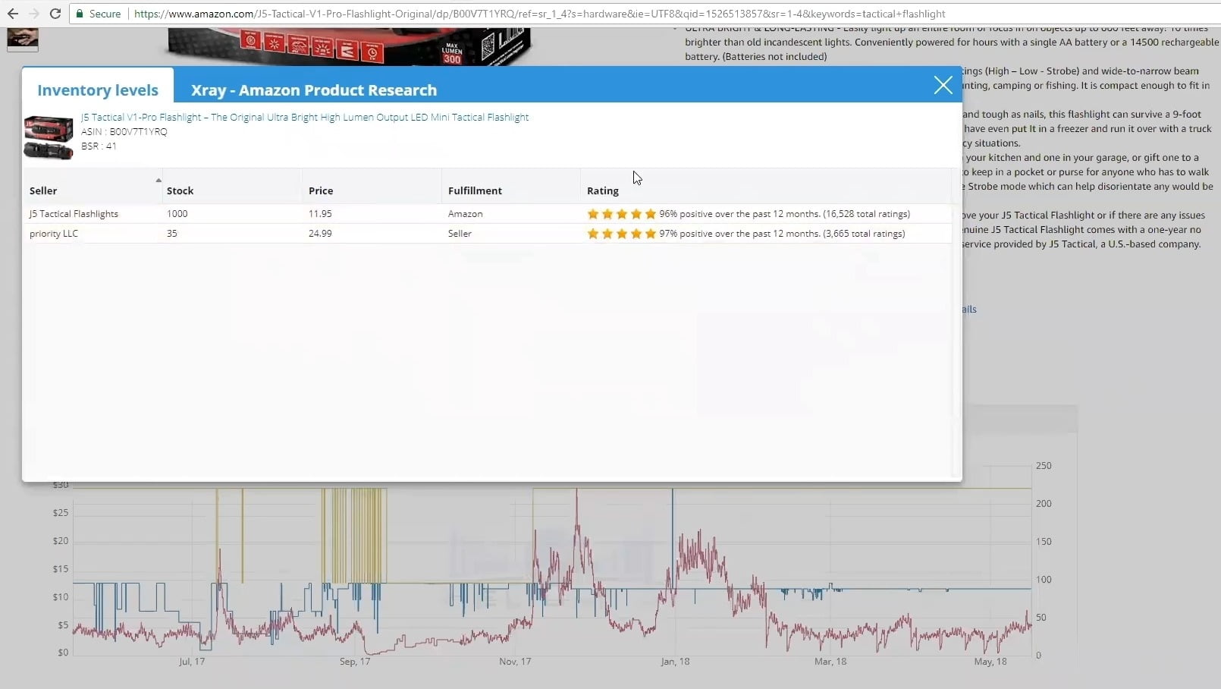1221x689 pixels.
Task: Click the May, 18 label on price chart
Action: click(x=990, y=662)
